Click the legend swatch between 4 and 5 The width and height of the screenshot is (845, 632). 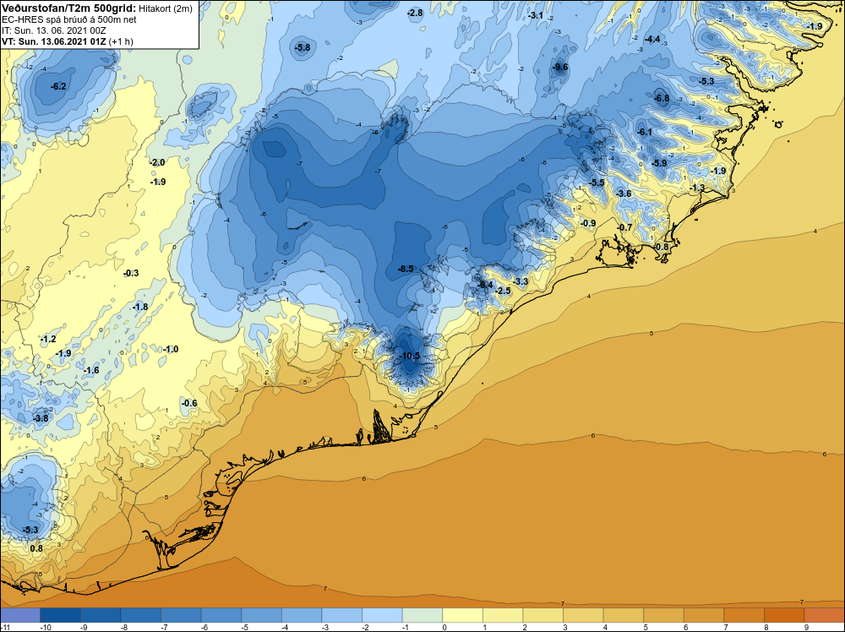tap(624, 615)
